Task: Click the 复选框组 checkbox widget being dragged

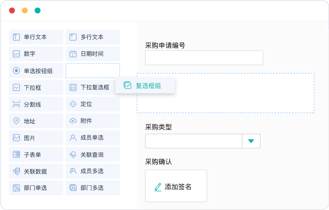Action: pyautogui.click(x=145, y=86)
